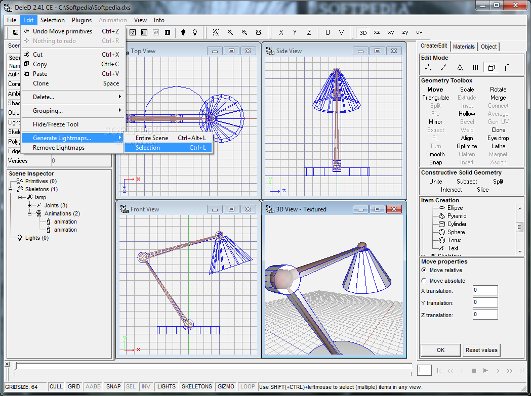Open the Grouping... submenu
The height and width of the screenshot is (396, 531).
pos(73,111)
